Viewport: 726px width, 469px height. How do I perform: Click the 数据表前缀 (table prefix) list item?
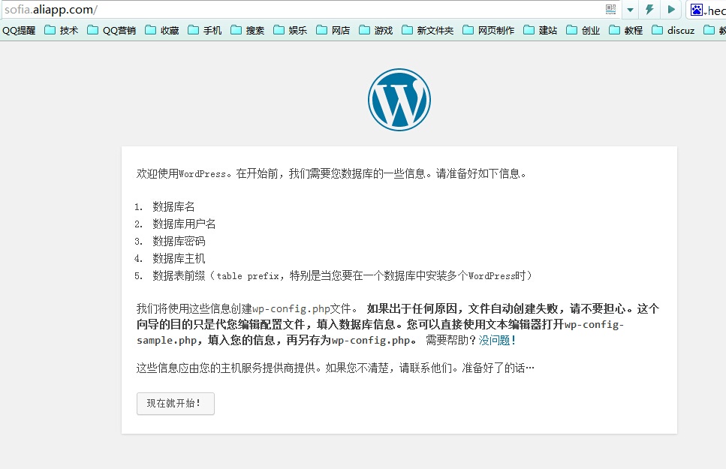coord(342,276)
